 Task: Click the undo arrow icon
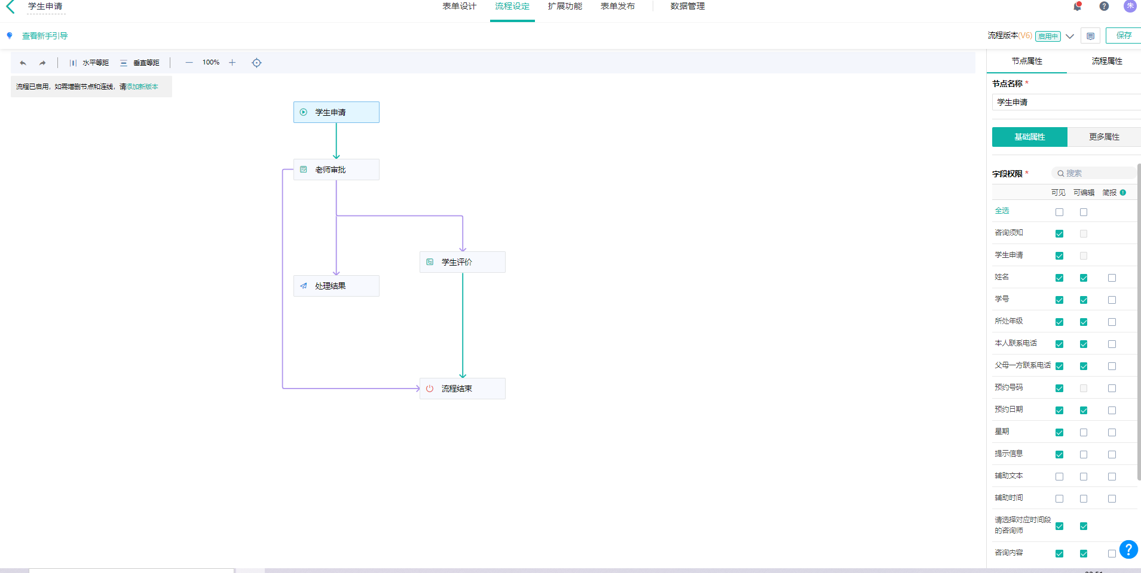[23, 63]
